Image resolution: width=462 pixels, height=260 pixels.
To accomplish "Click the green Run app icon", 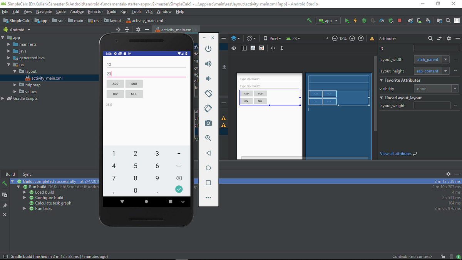I will pyautogui.click(x=347, y=20).
